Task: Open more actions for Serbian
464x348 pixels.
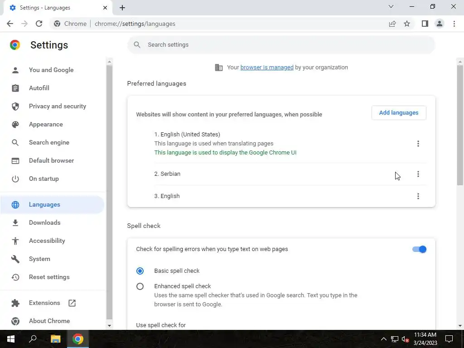Action: click(x=418, y=174)
